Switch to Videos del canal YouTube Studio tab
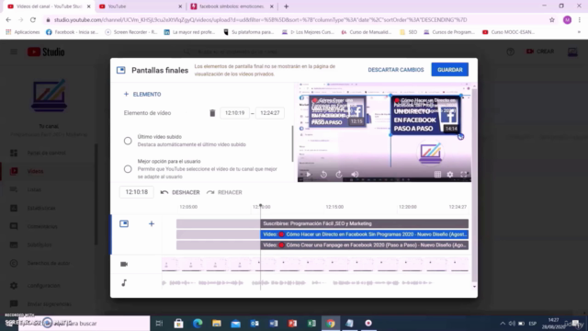Image resolution: width=588 pixels, height=331 pixels. click(x=48, y=6)
